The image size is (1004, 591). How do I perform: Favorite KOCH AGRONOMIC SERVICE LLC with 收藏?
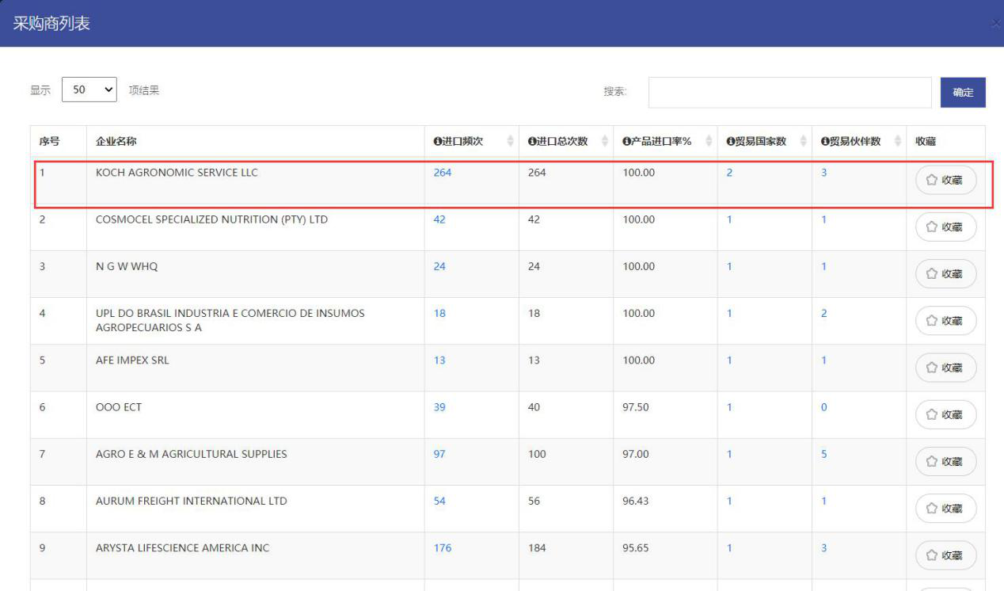pos(945,180)
